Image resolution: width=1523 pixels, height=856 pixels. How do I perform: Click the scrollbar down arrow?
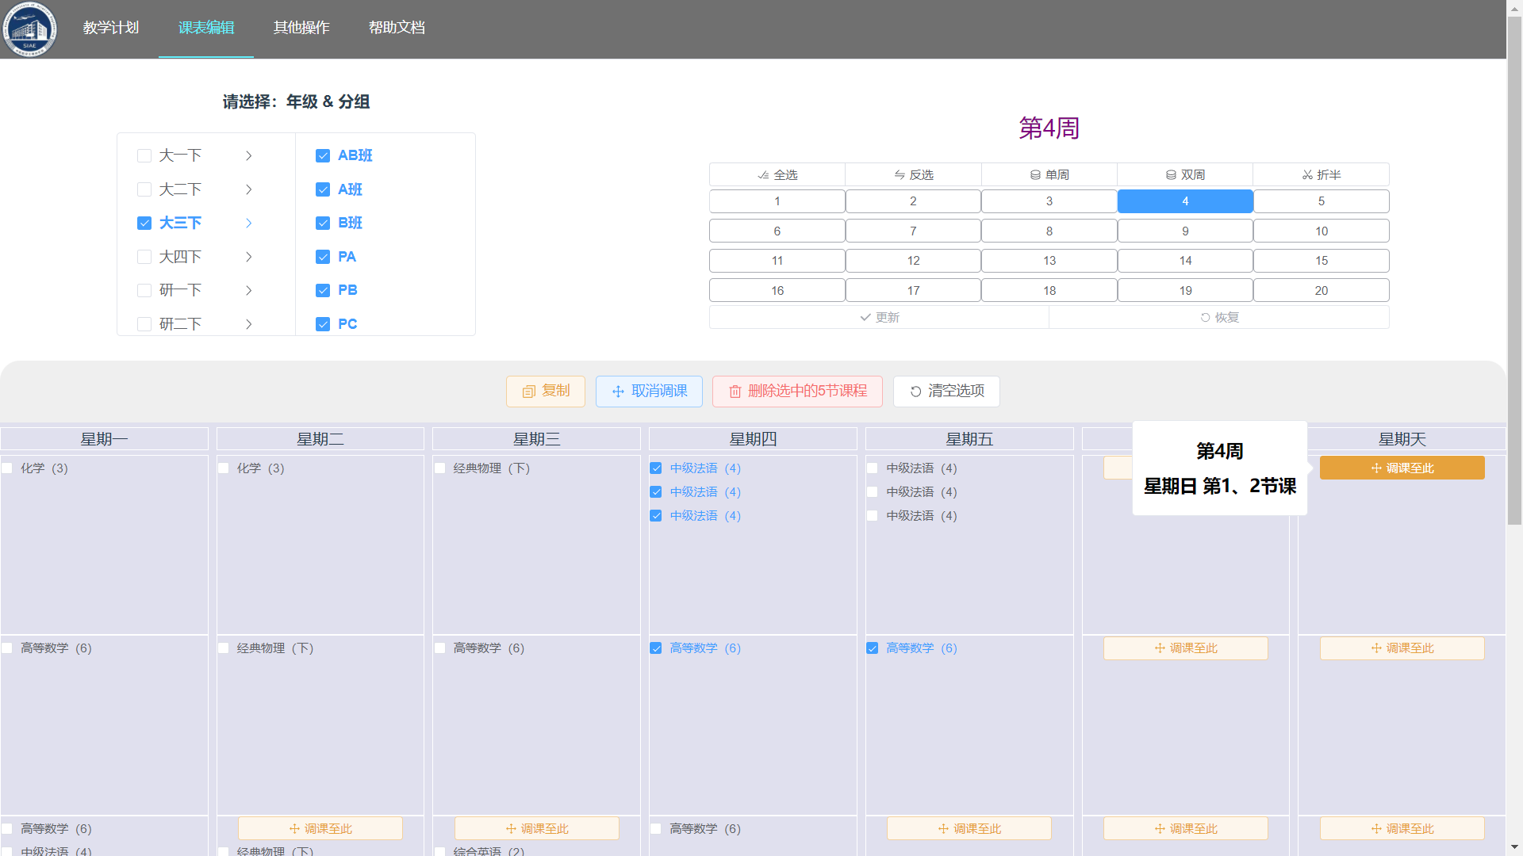(x=1514, y=848)
